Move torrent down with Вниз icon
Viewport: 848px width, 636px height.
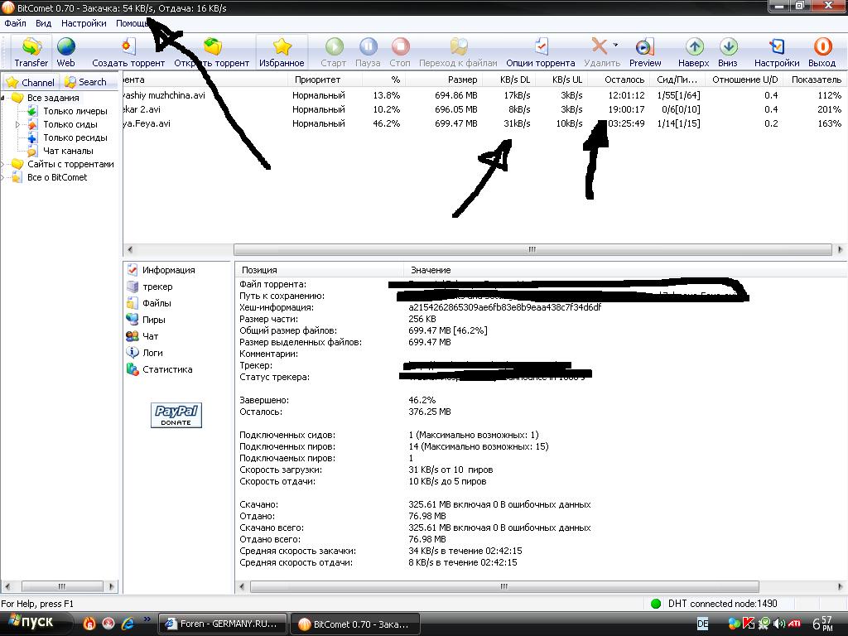click(728, 47)
